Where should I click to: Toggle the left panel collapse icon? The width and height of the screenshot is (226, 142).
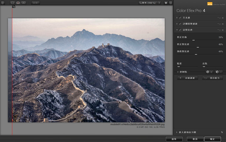pyautogui.click(x=3, y=3)
